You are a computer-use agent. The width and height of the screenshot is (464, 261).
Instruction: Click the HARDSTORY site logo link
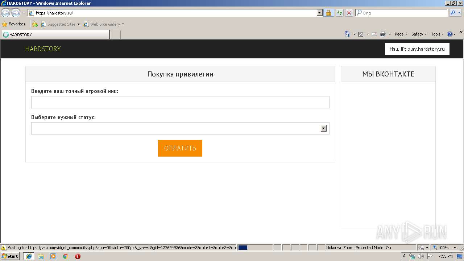(43, 49)
